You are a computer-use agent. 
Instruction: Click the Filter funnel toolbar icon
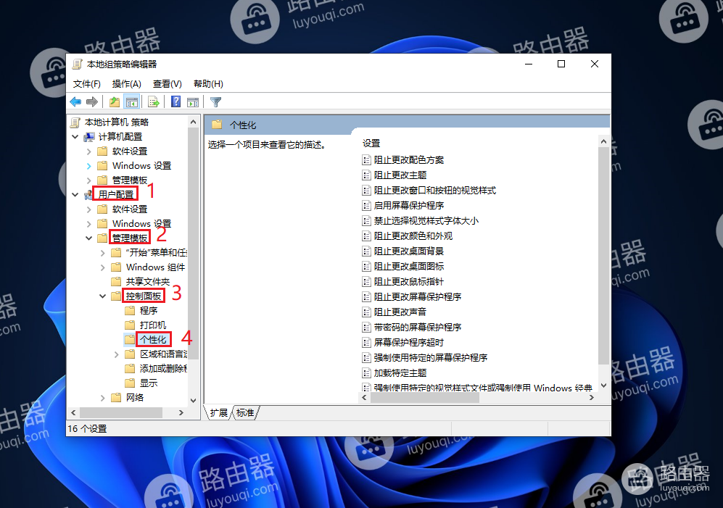point(215,102)
